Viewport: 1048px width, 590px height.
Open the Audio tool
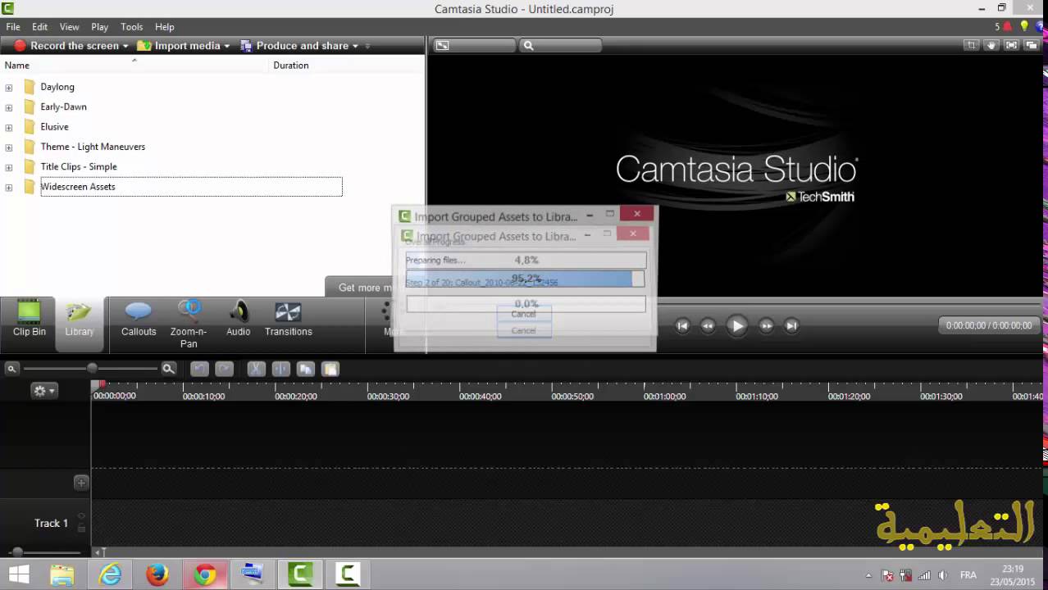239,319
